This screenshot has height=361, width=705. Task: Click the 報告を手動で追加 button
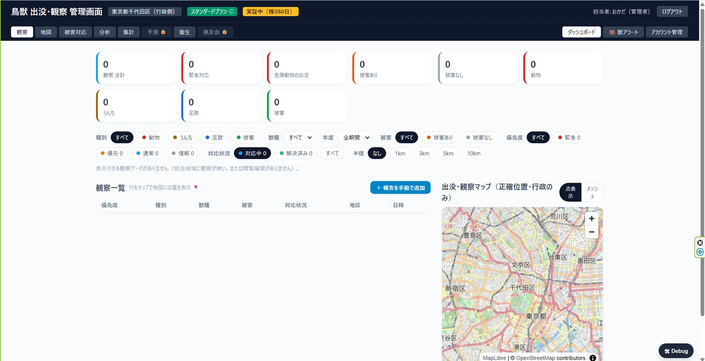[x=400, y=188]
